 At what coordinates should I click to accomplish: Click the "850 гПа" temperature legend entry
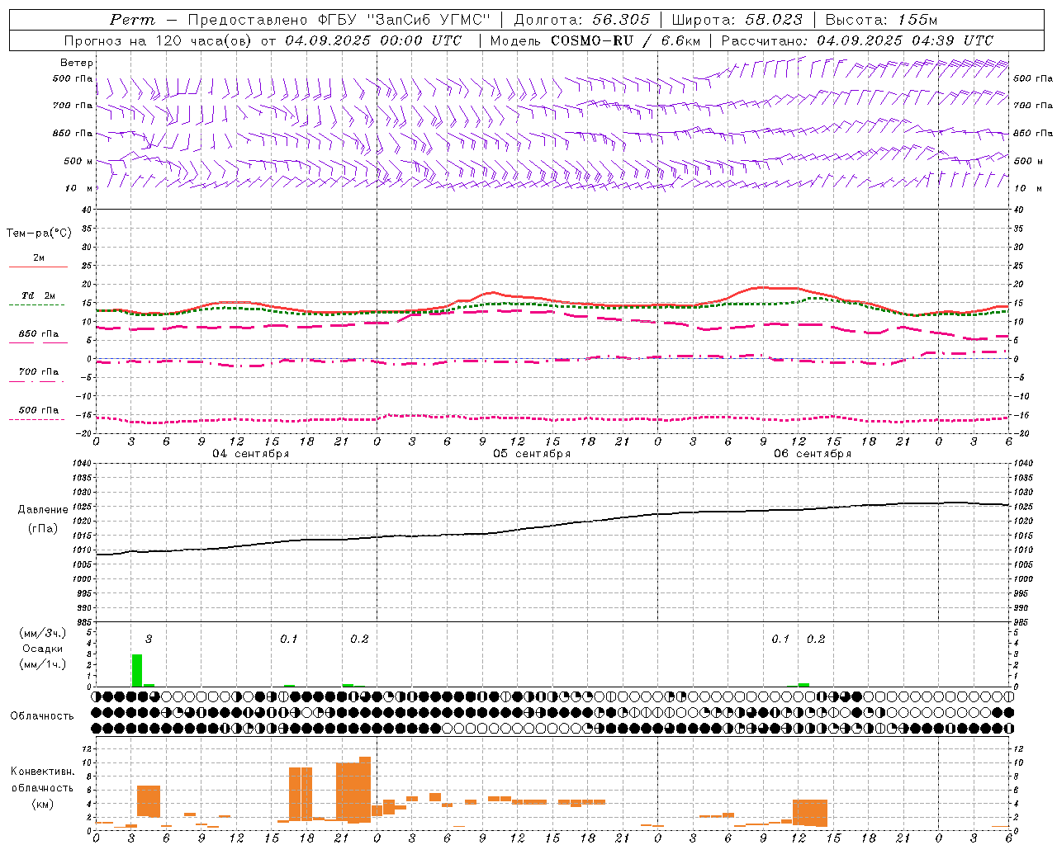tap(39, 334)
